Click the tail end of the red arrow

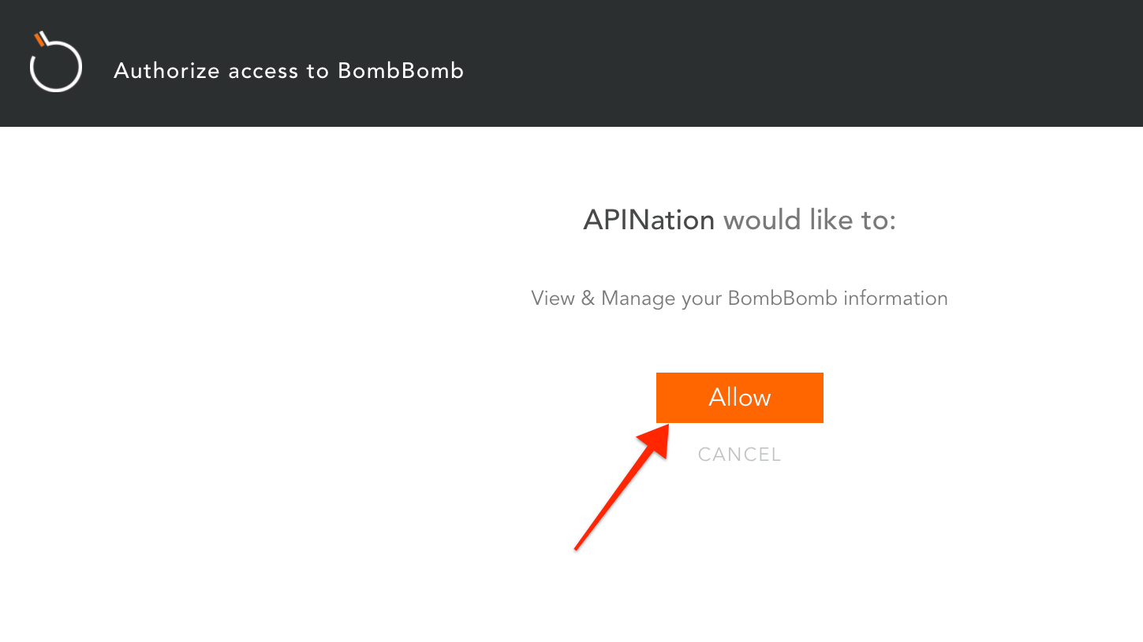pos(577,547)
